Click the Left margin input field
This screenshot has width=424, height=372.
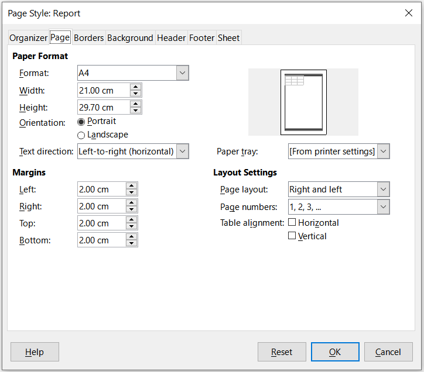pyautogui.click(x=101, y=189)
